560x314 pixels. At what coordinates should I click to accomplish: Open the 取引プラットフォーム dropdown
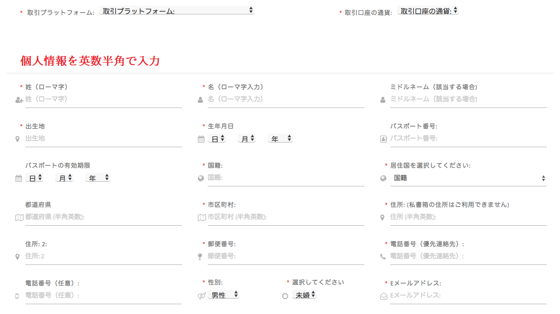(176, 10)
